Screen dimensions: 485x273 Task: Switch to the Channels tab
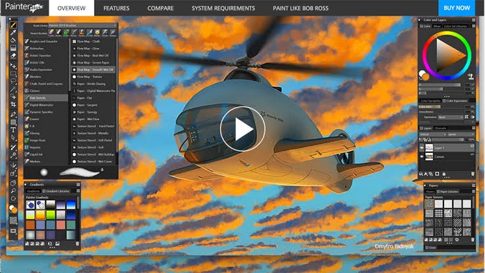point(440,128)
